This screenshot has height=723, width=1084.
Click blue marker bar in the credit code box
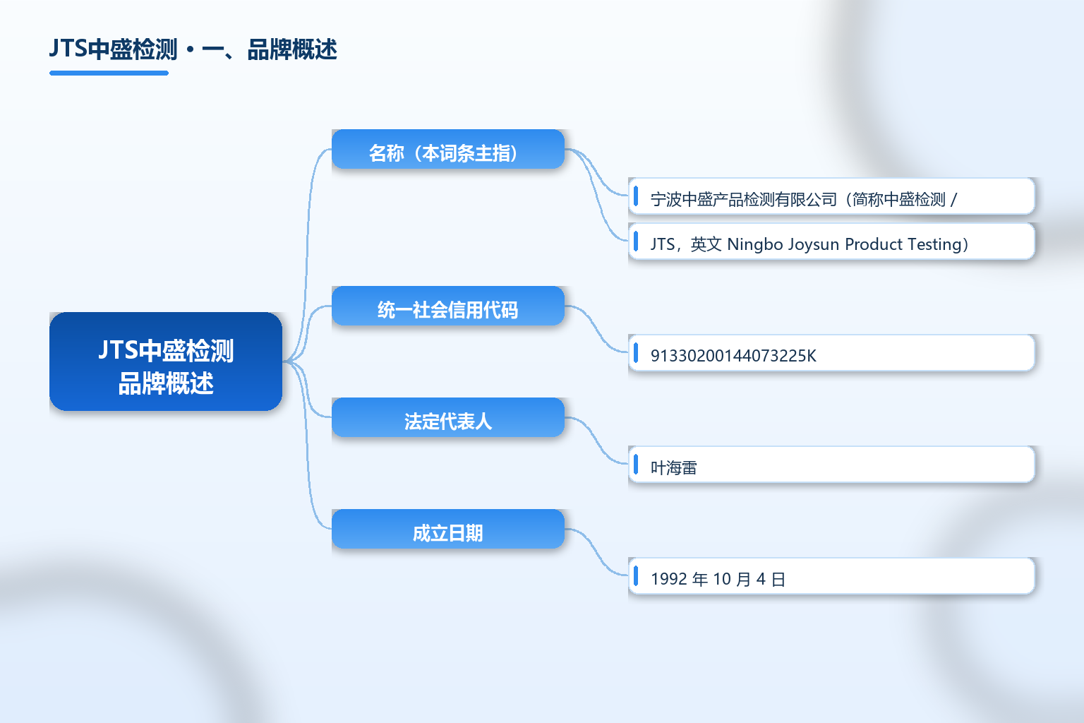pos(636,352)
